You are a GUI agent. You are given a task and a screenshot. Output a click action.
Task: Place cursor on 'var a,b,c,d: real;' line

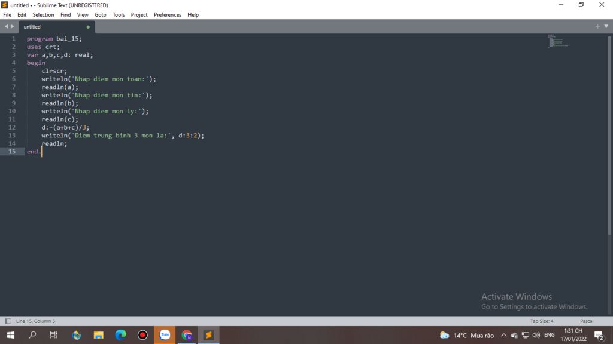(60, 55)
